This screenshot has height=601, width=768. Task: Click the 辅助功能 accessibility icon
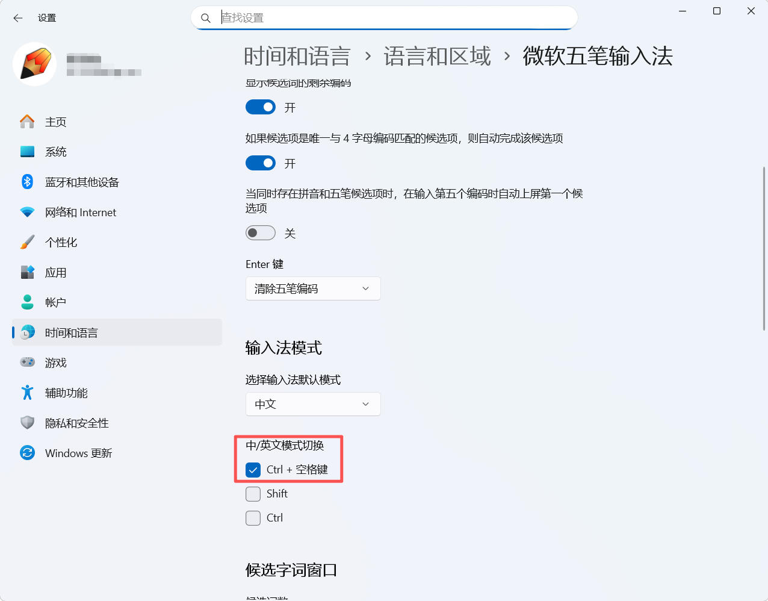click(x=27, y=393)
